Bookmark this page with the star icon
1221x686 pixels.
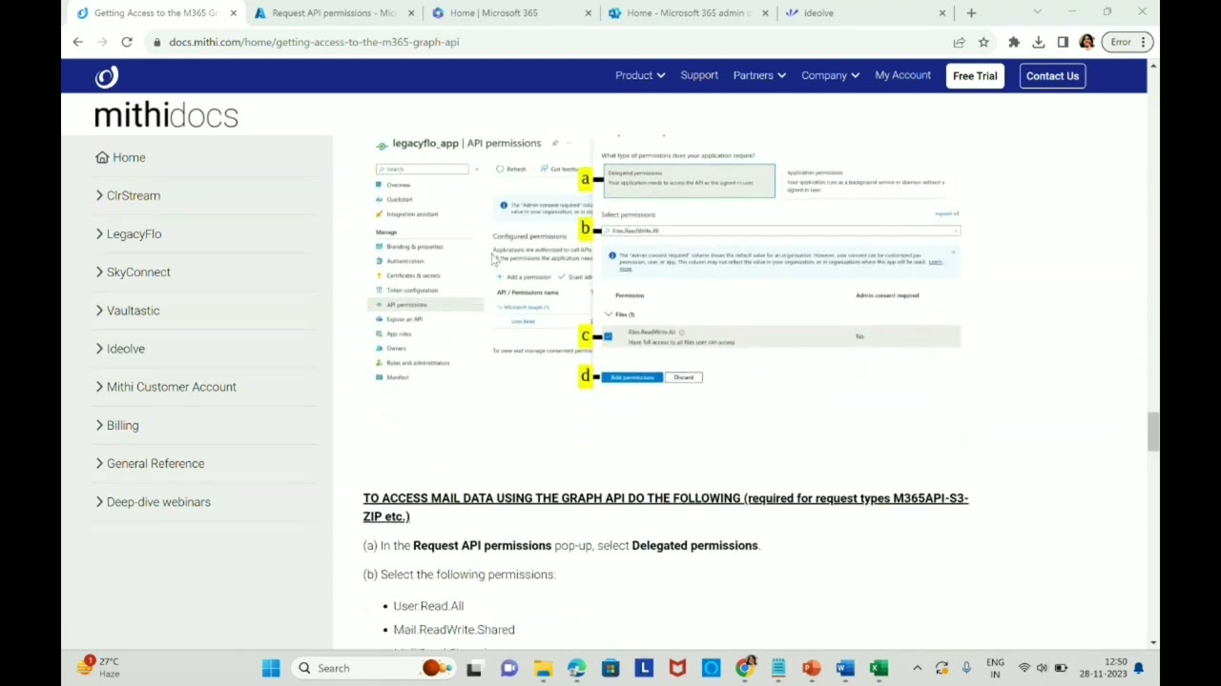coord(983,42)
